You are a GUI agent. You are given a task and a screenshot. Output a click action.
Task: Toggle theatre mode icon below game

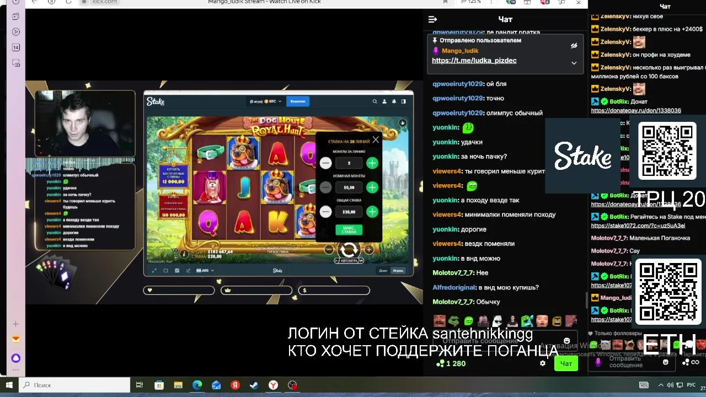pyautogui.click(x=165, y=271)
